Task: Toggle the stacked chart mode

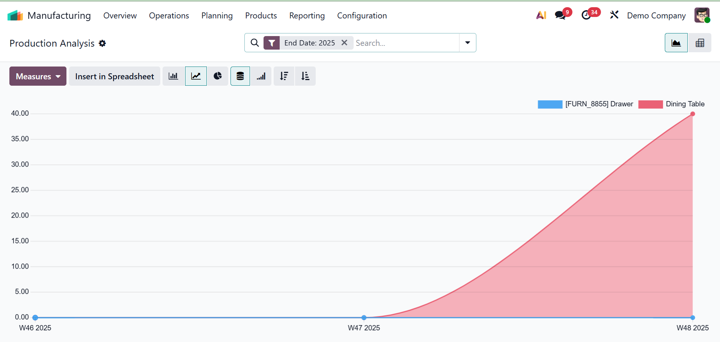Action: (240, 76)
